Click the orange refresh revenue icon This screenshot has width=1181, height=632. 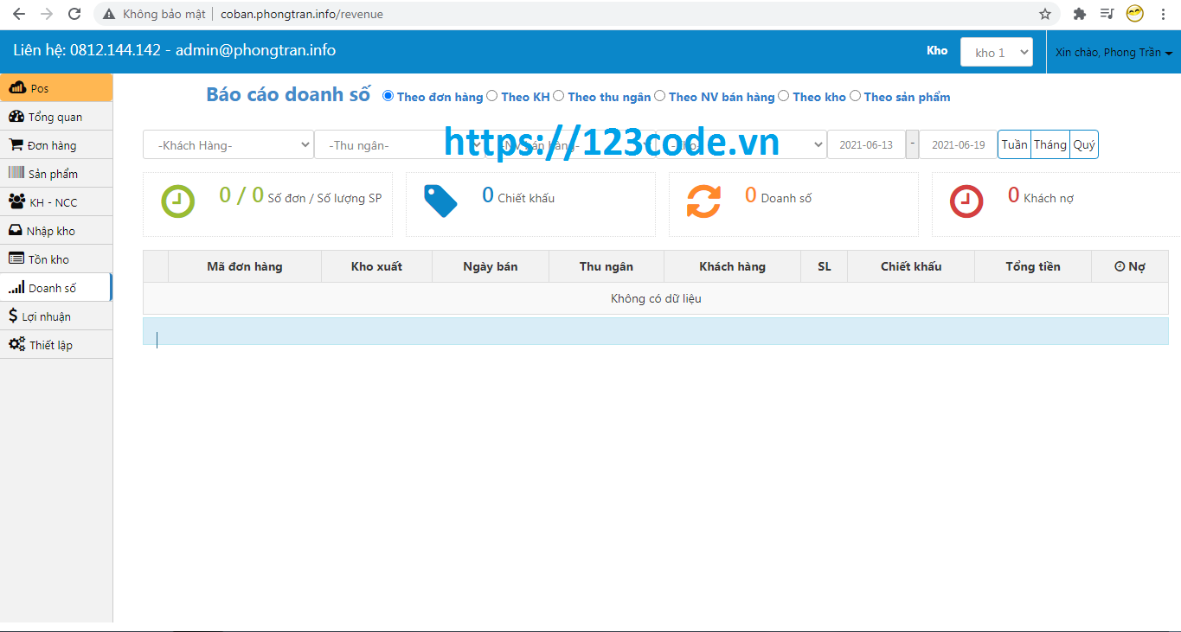tap(703, 201)
